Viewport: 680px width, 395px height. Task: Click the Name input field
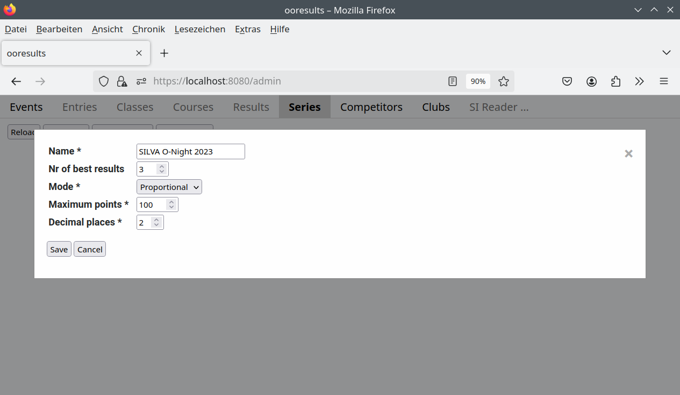(191, 151)
